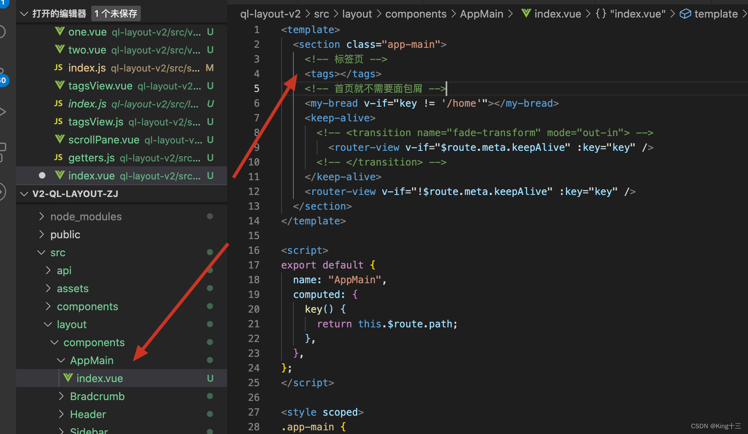Click the Vue icon in breadcrumb before index.vue
The height and width of the screenshot is (434, 748).
pyautogui.click(x=526, y=13)
